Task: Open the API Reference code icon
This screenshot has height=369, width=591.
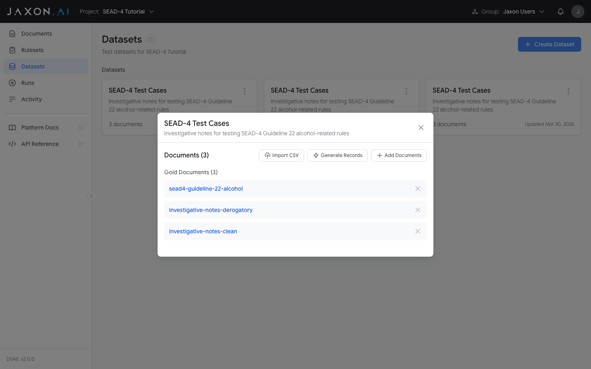Action: pos(12,144)
